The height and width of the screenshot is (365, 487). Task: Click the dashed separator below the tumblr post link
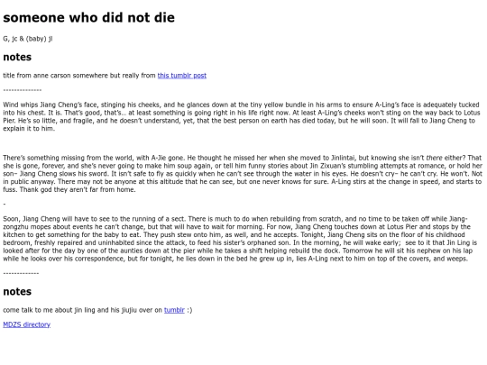point(23,90)
